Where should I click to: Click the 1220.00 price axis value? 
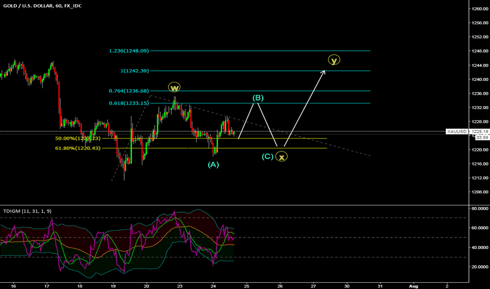click(480, 150)
